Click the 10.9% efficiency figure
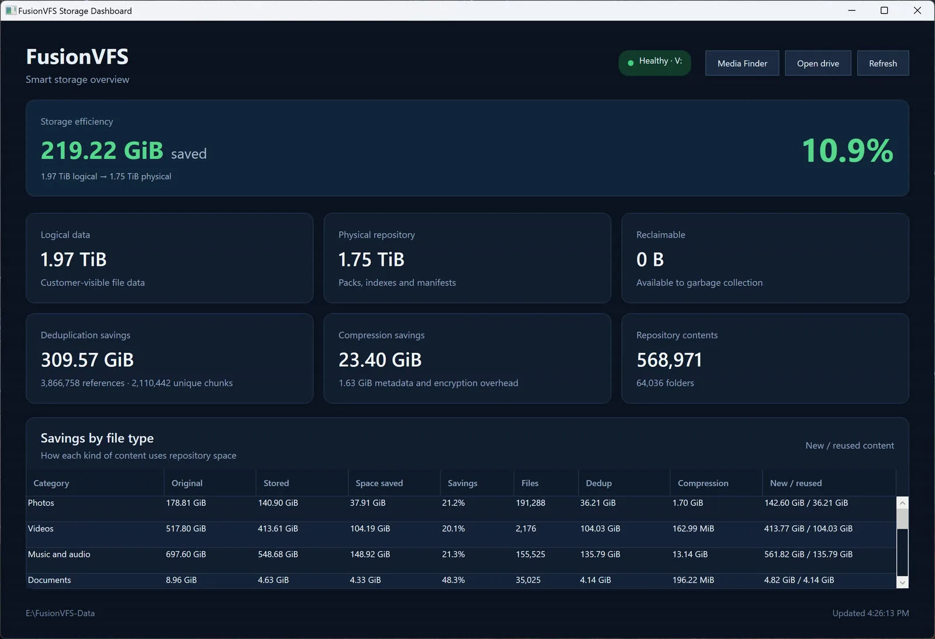 point(848,151)
